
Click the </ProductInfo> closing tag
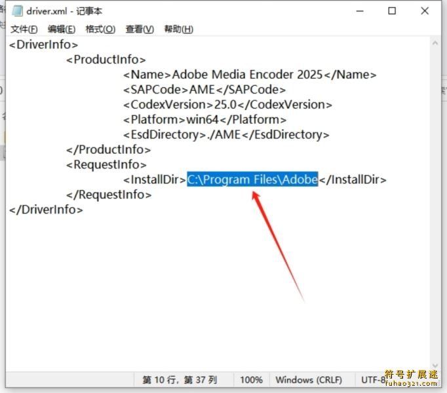tap(108, 149)
